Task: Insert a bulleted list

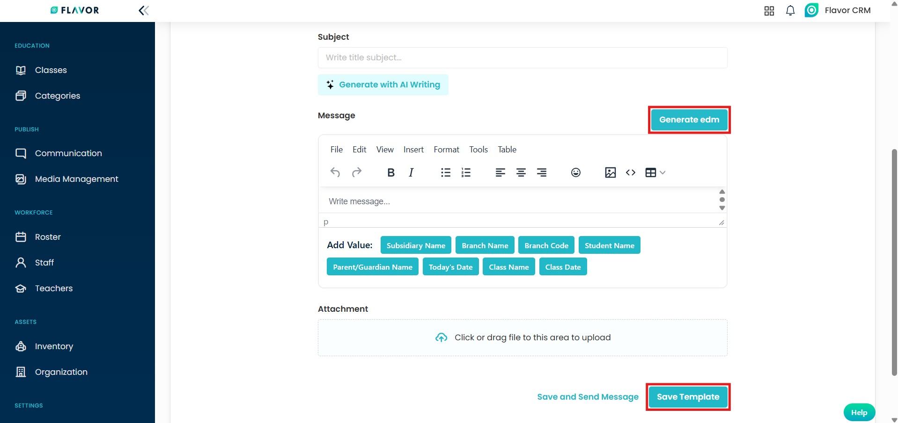Action: pos(445,172)
